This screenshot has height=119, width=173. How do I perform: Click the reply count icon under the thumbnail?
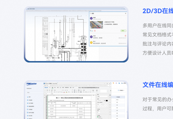pos(91,31)
